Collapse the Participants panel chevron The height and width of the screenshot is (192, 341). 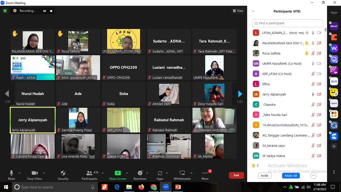[253, 11]
